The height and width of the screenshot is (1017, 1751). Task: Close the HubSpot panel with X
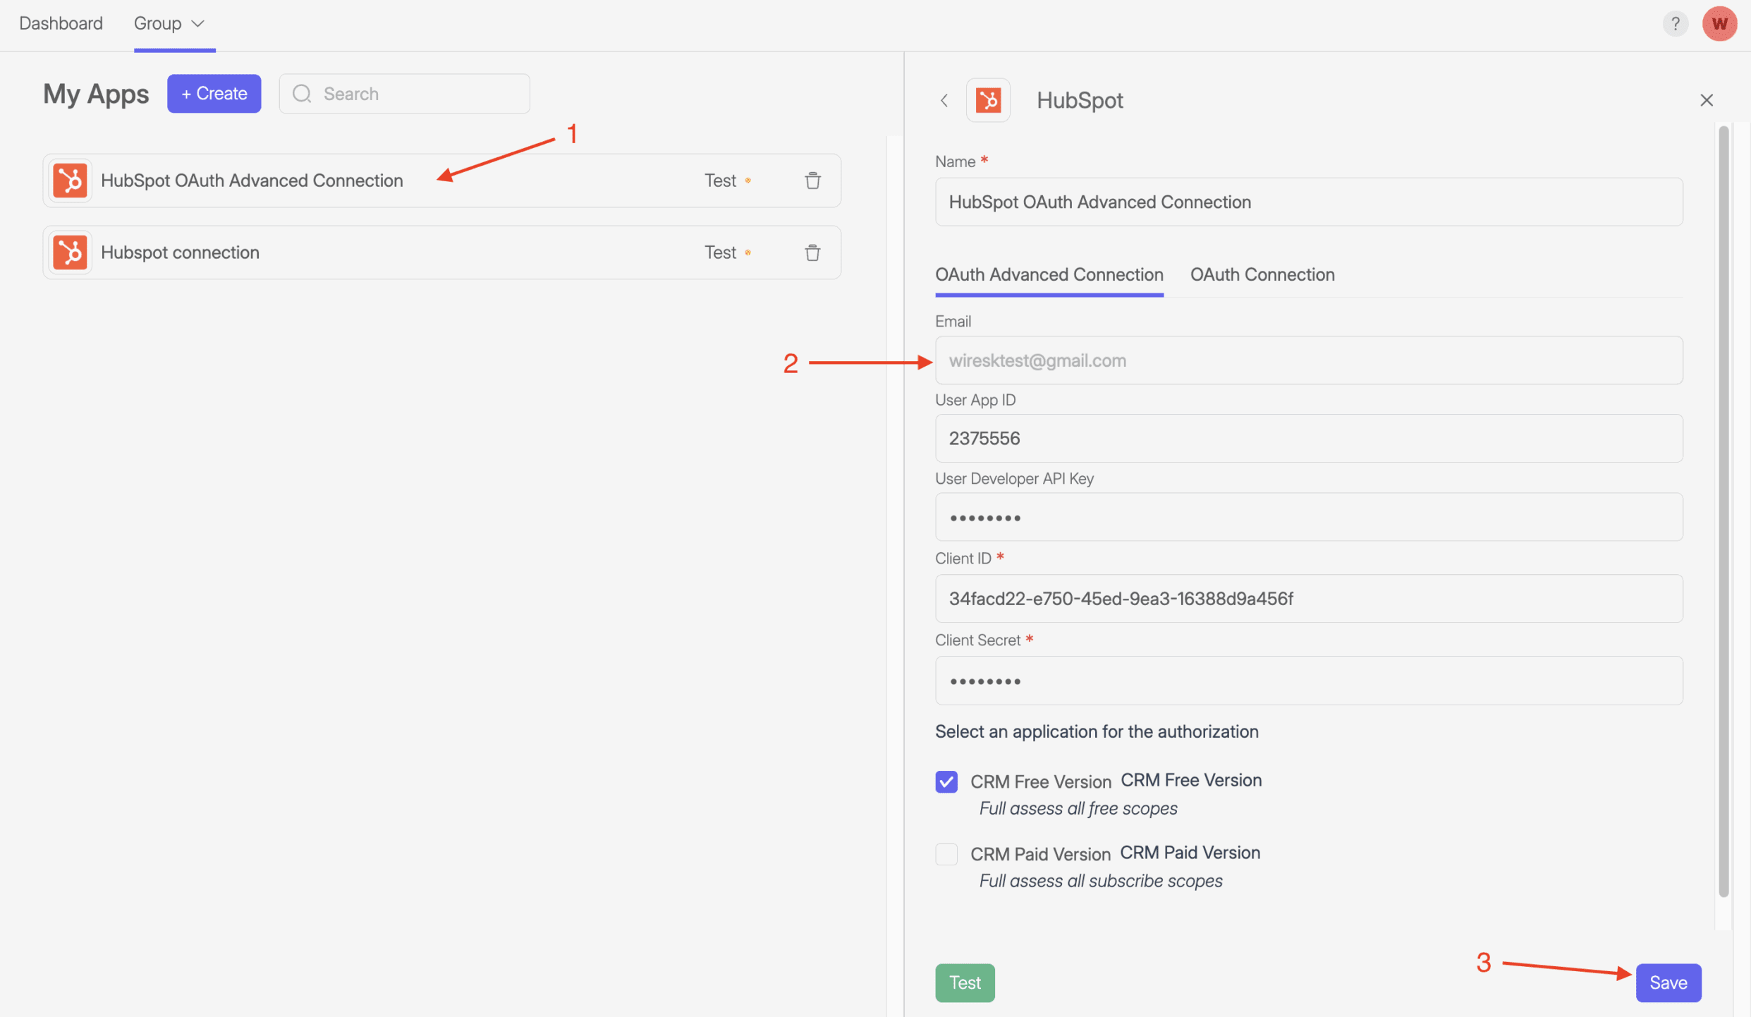click(1706, 100)
